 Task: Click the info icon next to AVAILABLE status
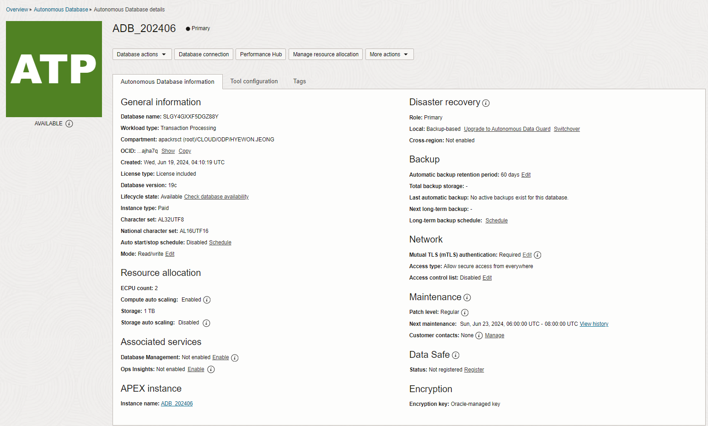click(69, 124)
